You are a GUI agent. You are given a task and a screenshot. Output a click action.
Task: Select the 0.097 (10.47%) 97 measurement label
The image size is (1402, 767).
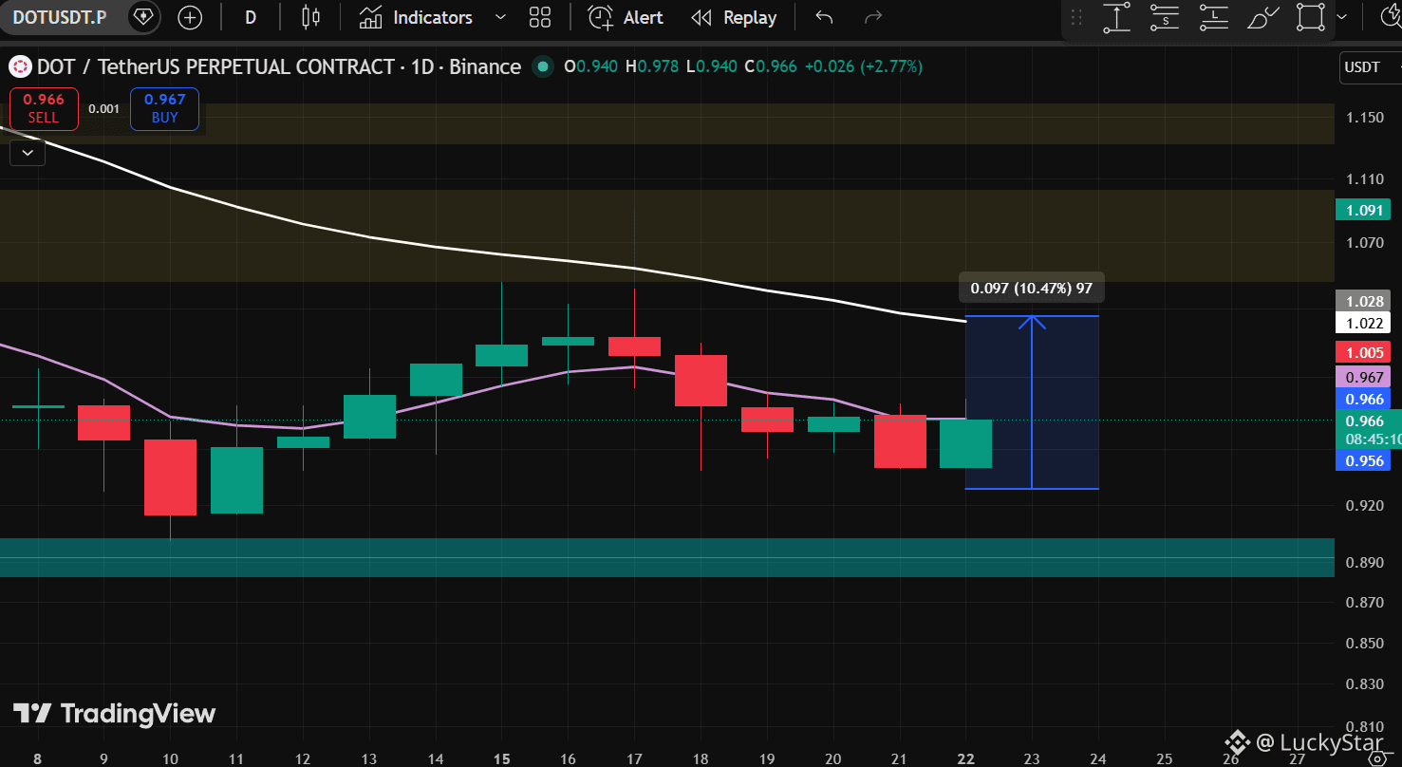[1031, 289]
